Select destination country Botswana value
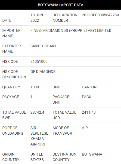 click(92, 154)
